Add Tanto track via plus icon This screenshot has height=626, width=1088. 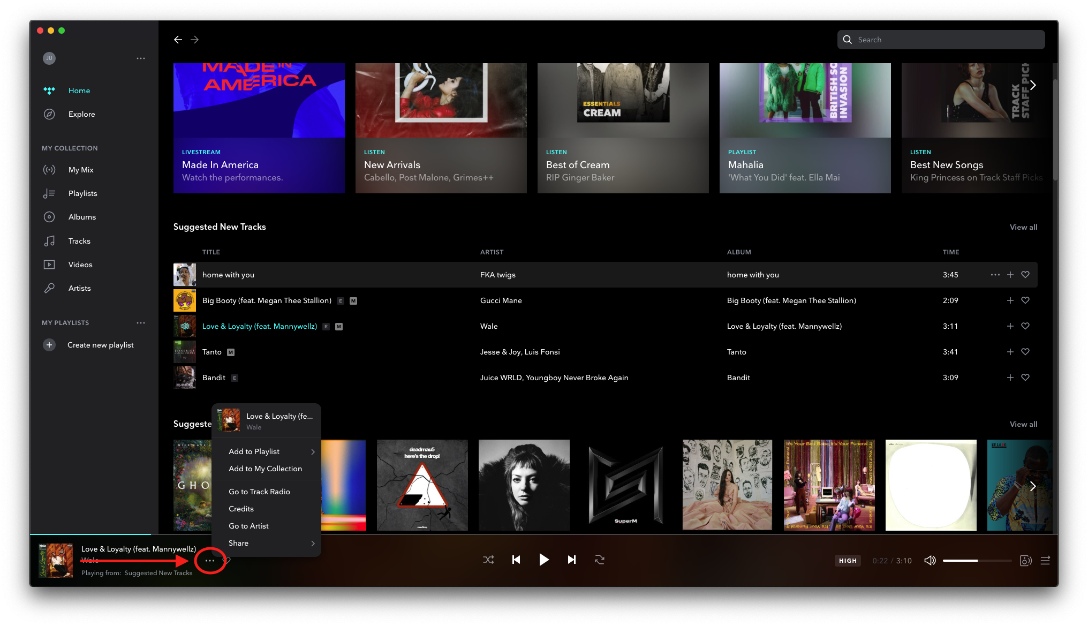(x=1010, y=352)
